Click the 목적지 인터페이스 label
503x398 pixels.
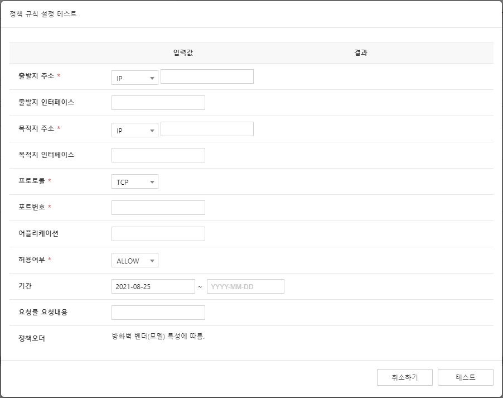[x=46, y=155]
